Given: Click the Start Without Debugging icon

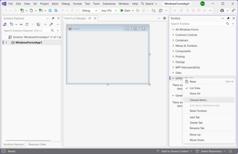Looking at the screenshot, I should [x=138, y=10].
